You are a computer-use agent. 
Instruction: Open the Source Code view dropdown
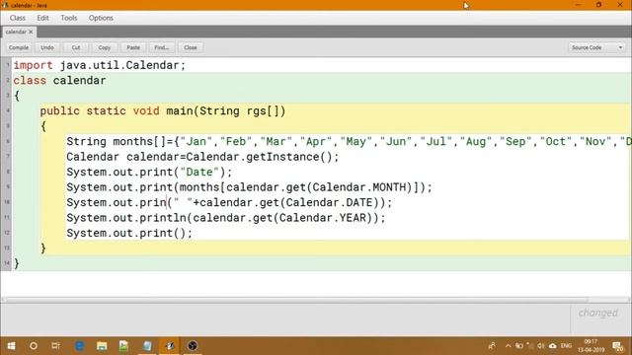point(596,47)
